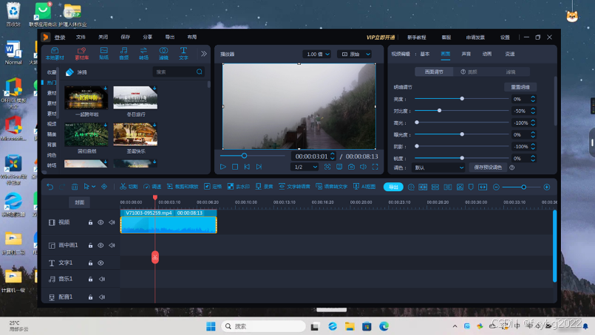Open the 调色 默认 preset dropdown

pyautogui.click(x=439, y=167)
